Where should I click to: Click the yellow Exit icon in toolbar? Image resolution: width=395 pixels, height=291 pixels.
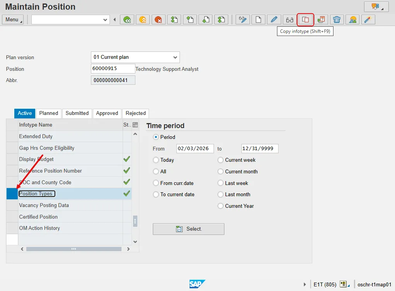tap(142, 20)
